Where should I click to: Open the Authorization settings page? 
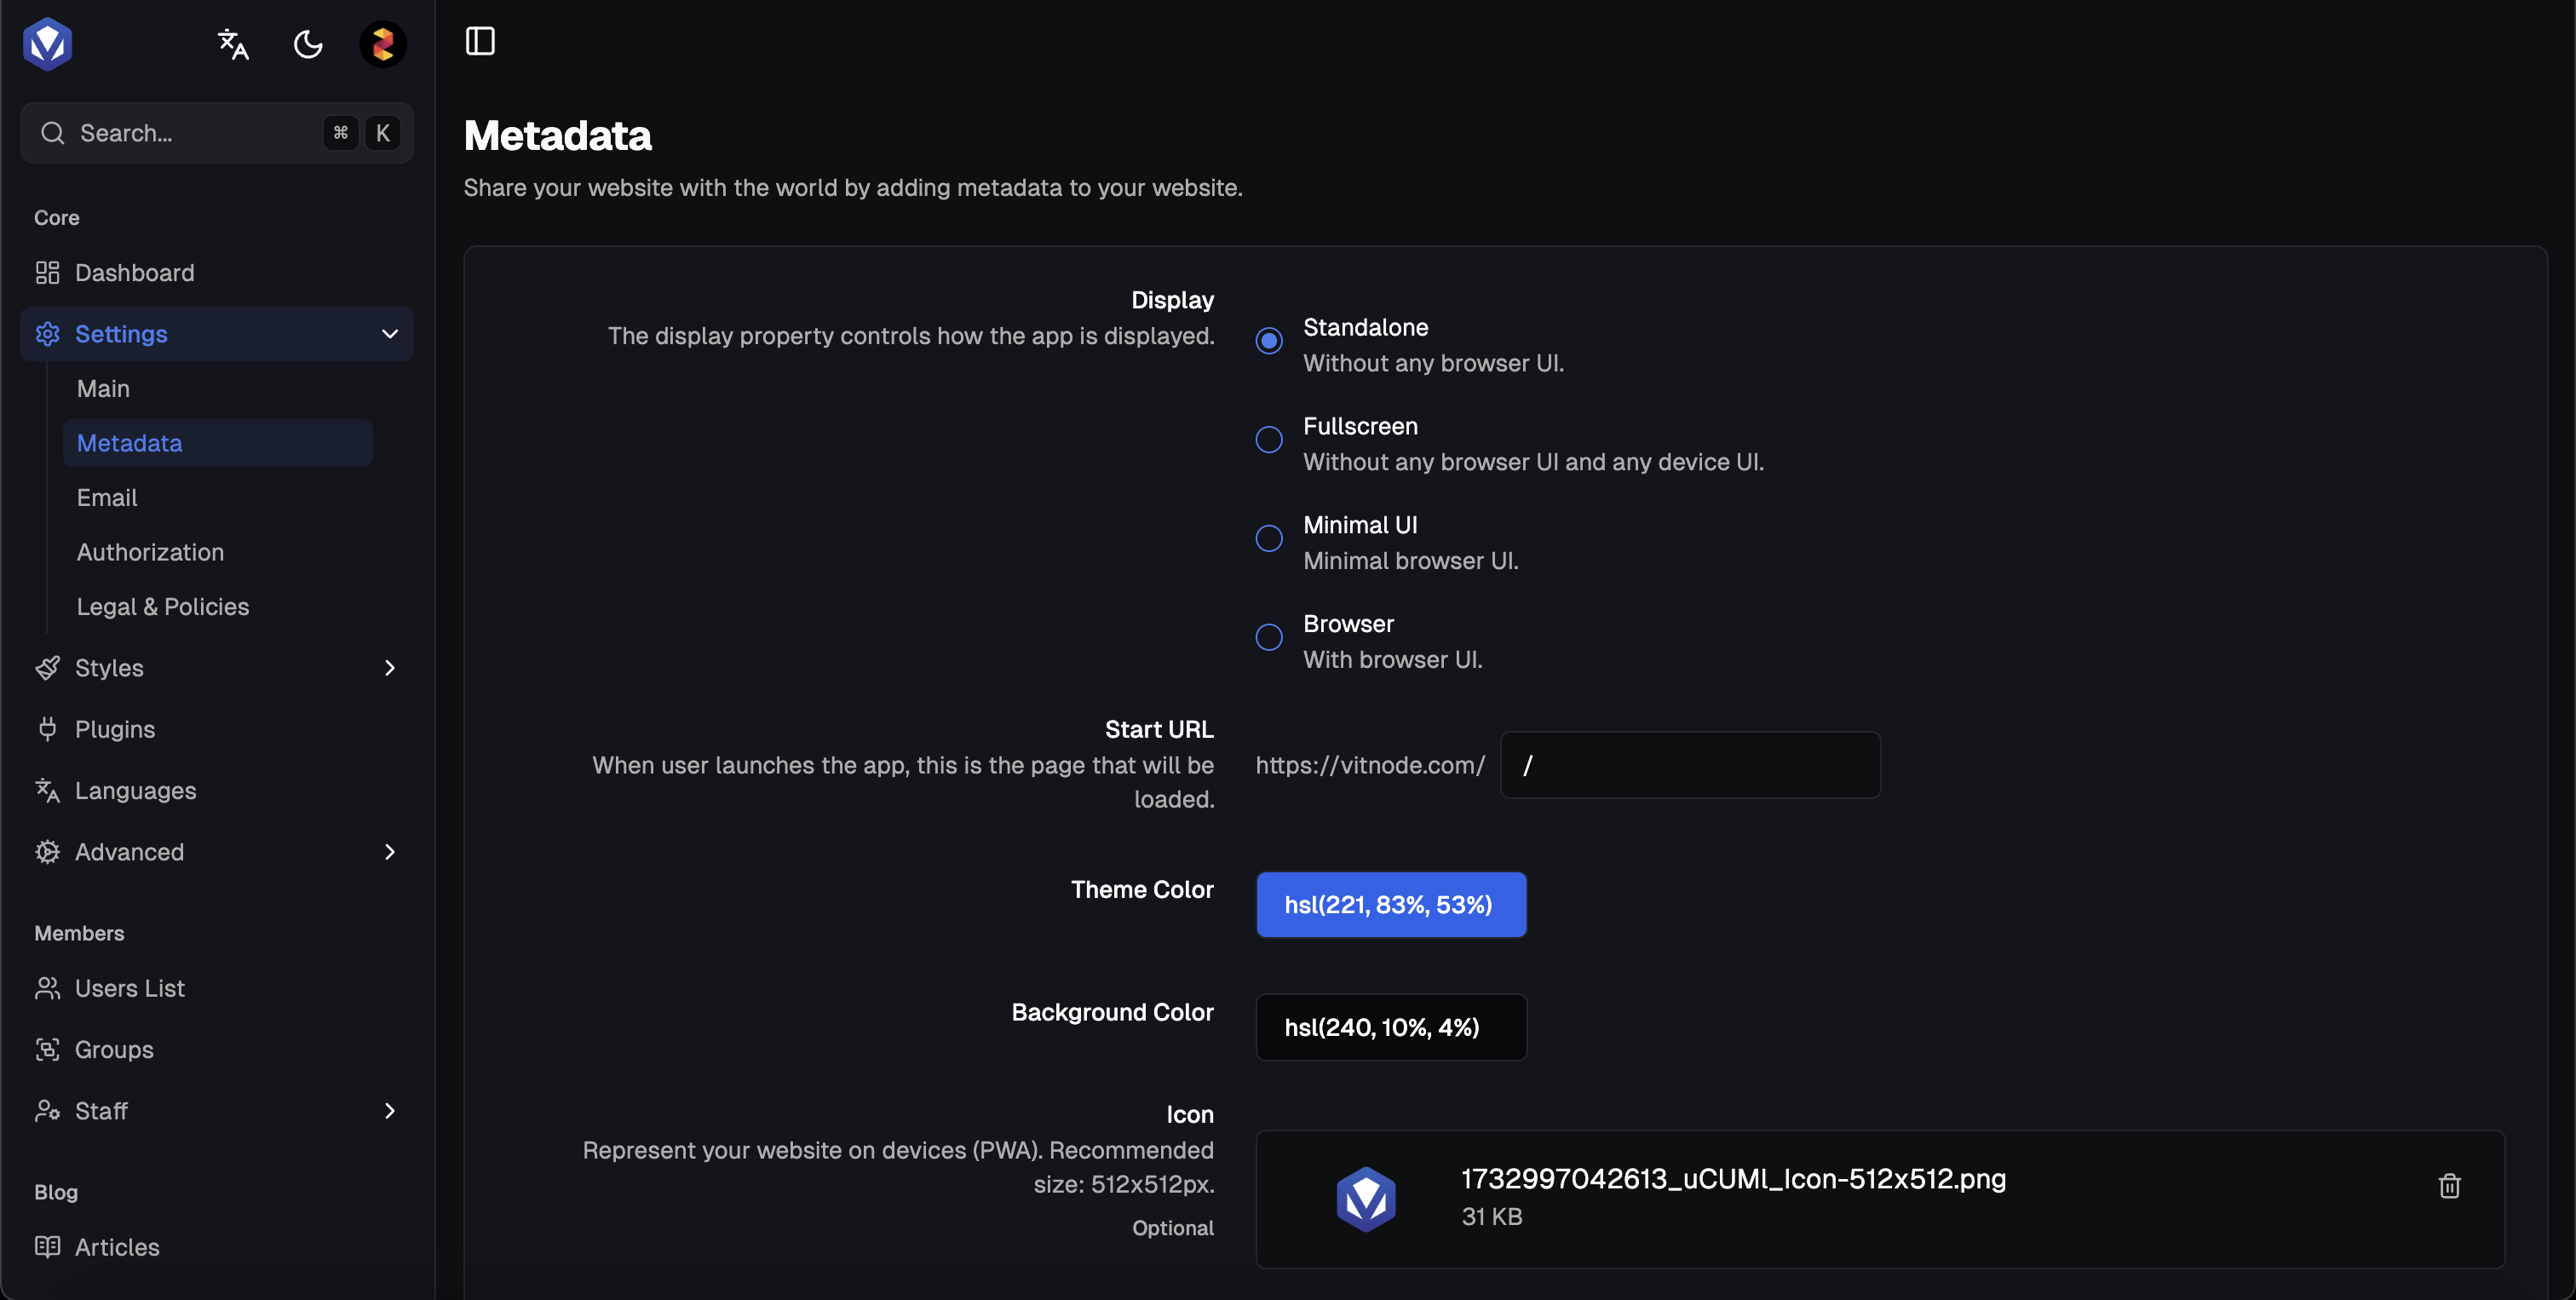tap(217, 553)
